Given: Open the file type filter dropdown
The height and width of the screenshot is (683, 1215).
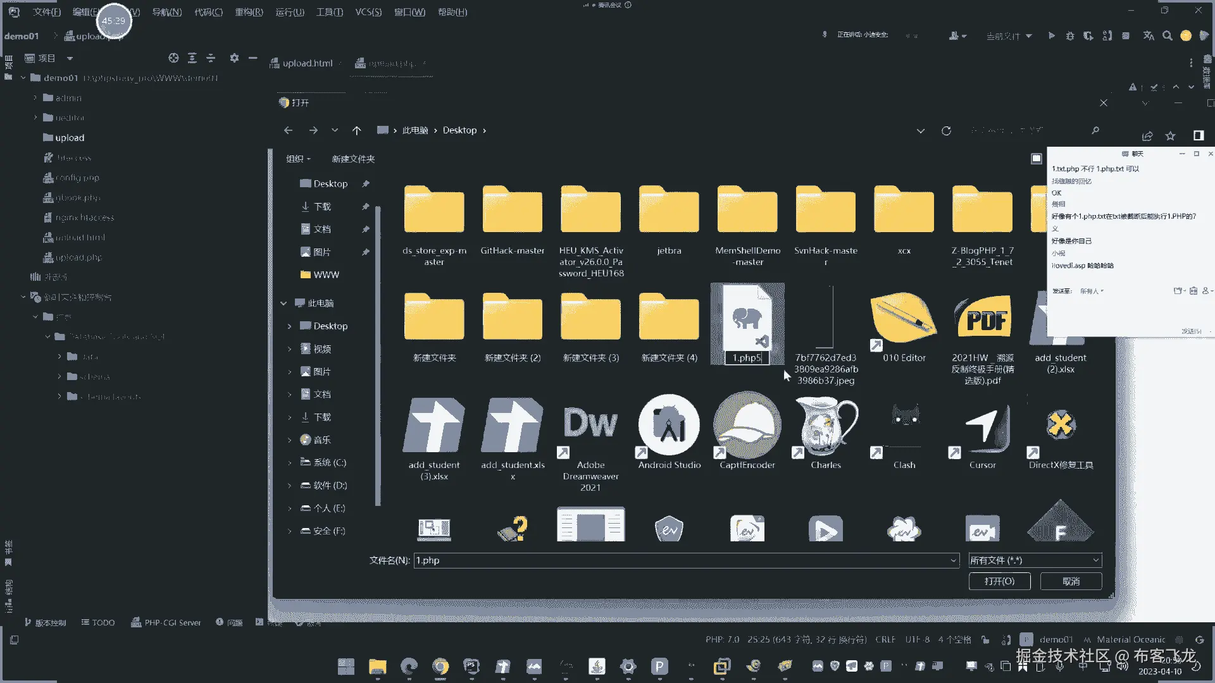Looking at the screenshot, I should point(1035,560).
